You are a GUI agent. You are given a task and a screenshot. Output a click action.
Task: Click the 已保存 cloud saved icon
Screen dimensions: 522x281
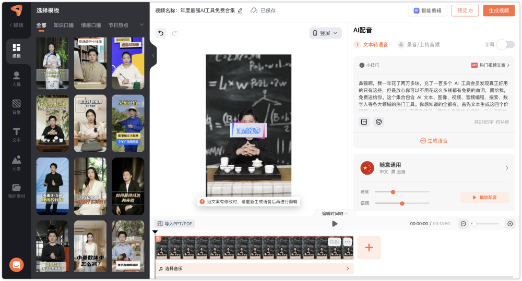pos(254,10)
